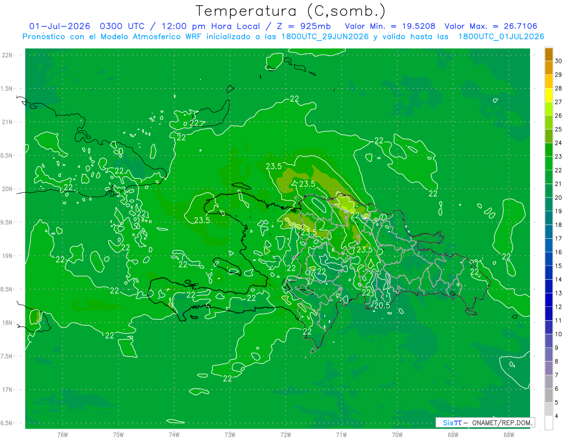Click the '20N' latitude label
Screen dimensions: 571x441
tap(7, 189)
